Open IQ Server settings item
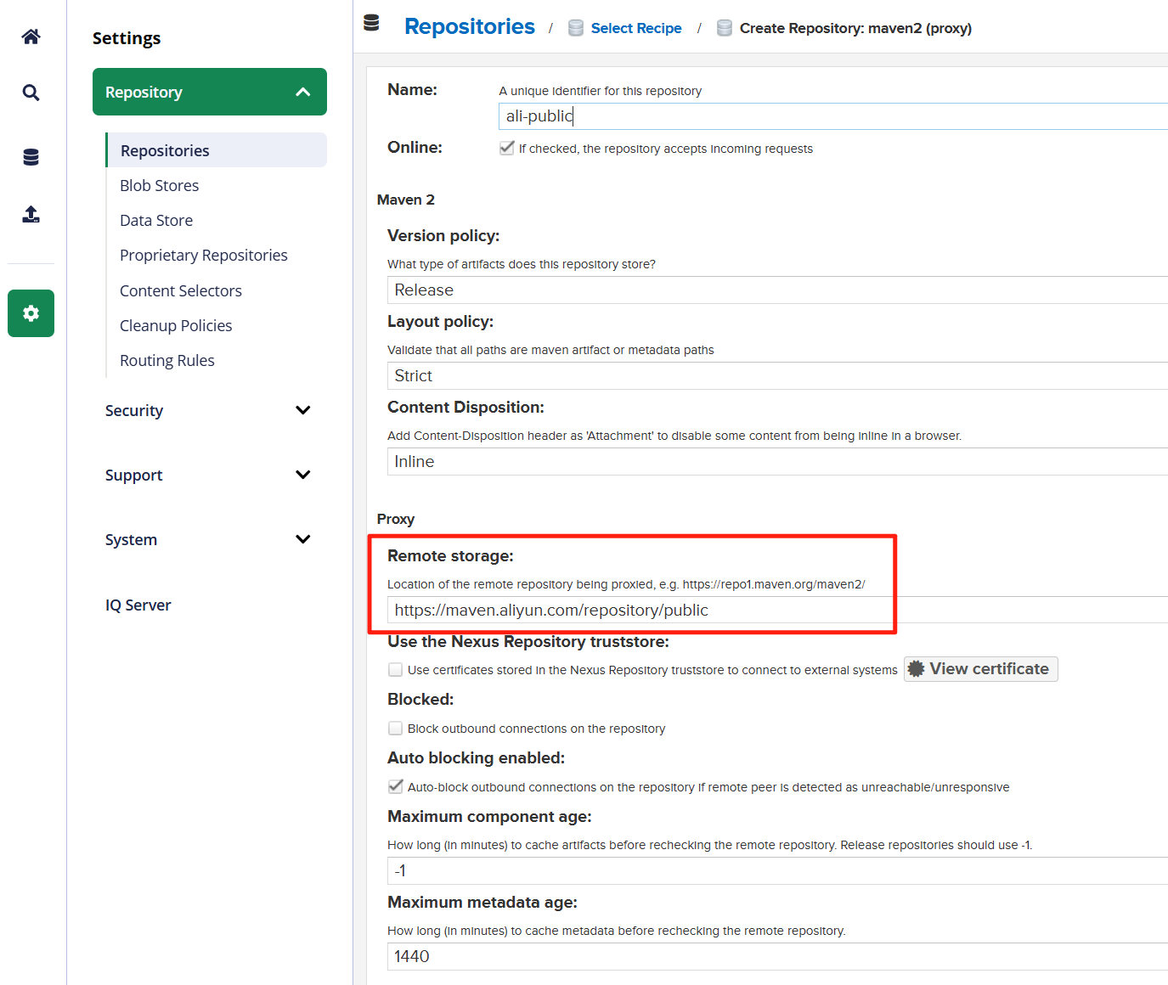Image resolution: width=1168 pixels, height=985 pixels. tap(138, 605)
